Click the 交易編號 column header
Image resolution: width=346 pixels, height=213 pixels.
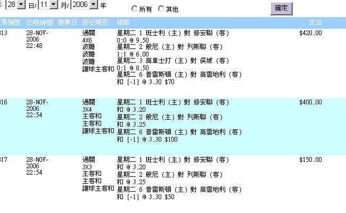(x=10, y=22)
